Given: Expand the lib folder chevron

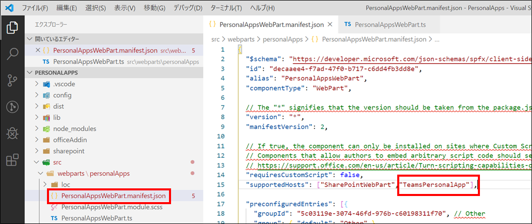Looking at the screenshot, I should [37, 118].
